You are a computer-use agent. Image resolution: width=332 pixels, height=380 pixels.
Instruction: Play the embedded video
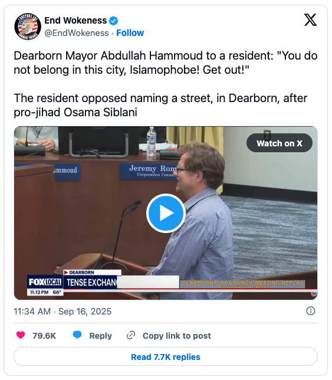tap(166, 213)
